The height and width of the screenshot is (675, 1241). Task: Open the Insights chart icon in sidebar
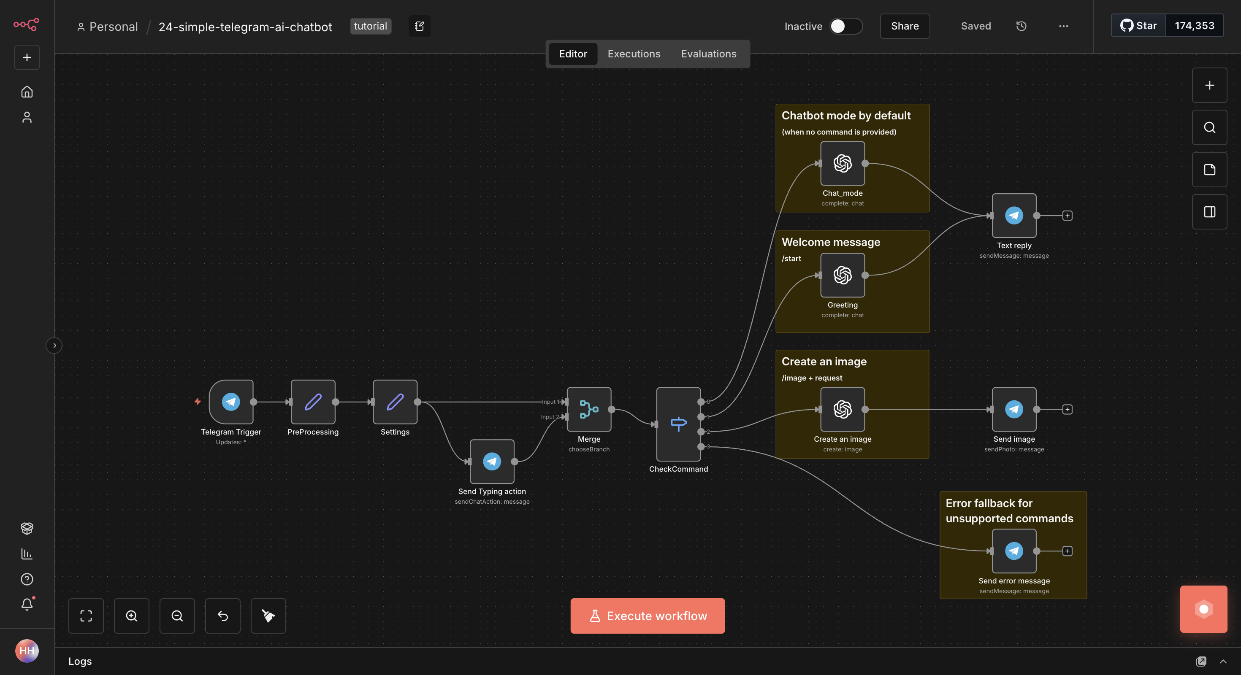tap(27, 553)
